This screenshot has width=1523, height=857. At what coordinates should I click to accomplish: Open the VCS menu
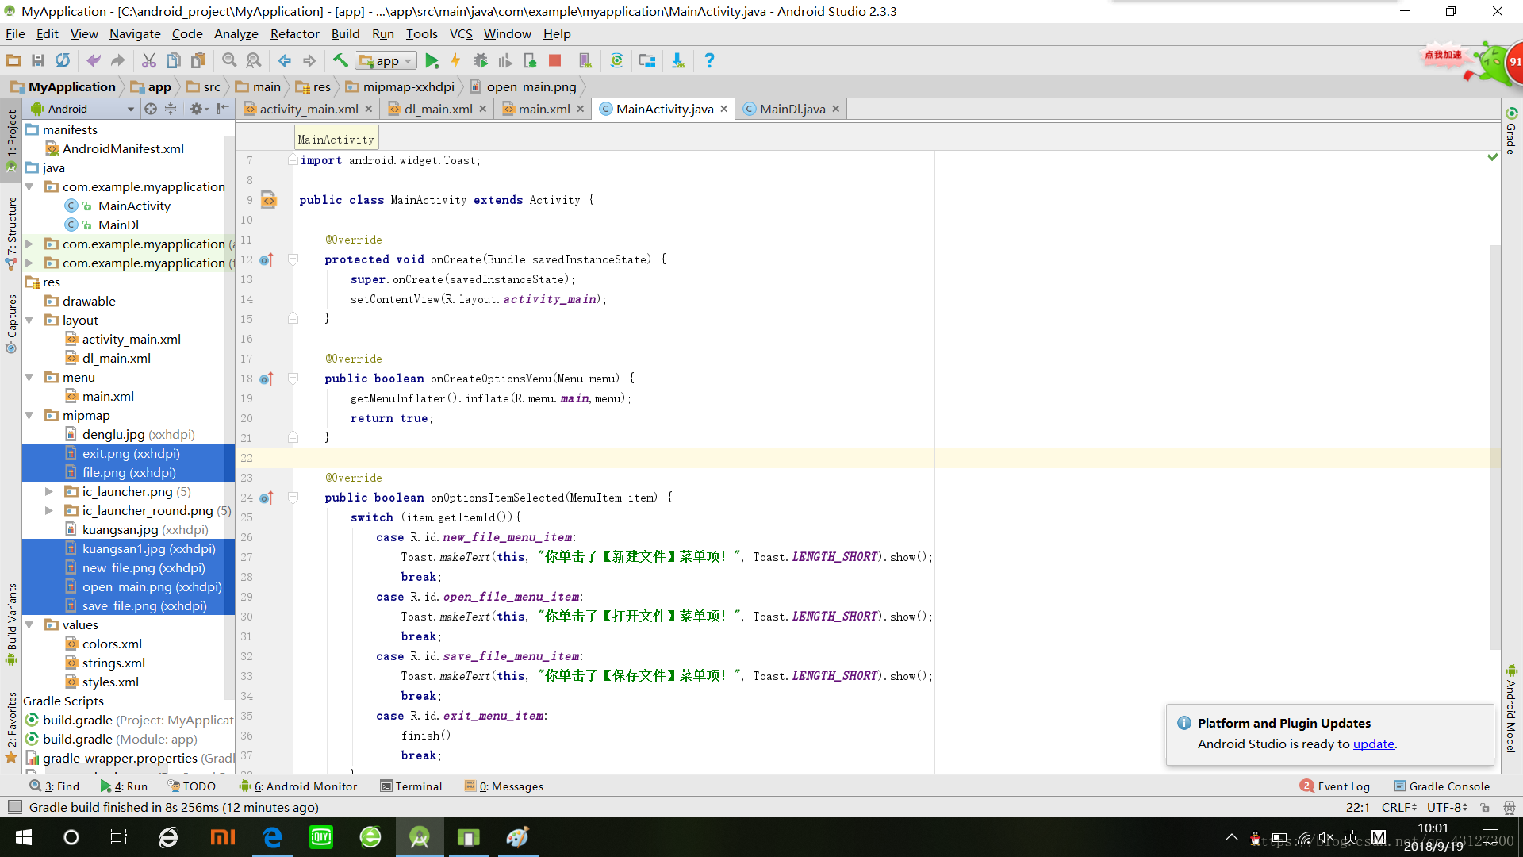coord(461,33)
